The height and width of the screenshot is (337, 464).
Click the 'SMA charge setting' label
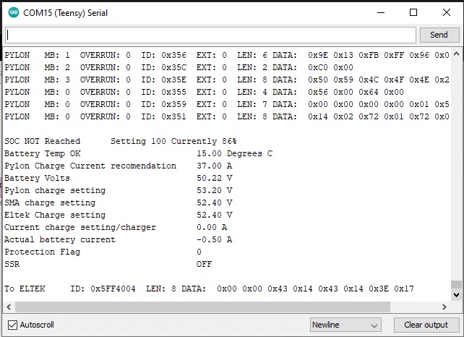[x=50, y=203]
